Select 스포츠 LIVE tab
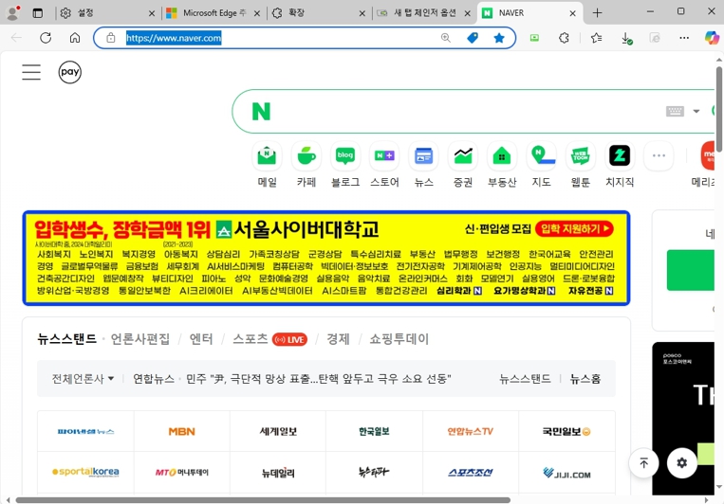This screenshot has height=504, width=724. point(270,339)
